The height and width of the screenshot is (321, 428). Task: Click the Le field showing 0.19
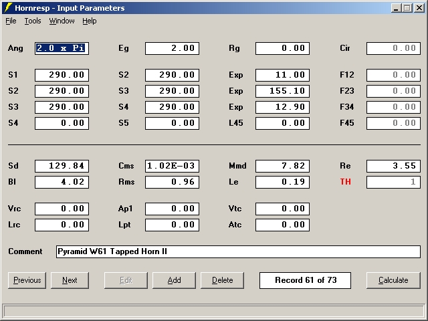pos(282,182)
